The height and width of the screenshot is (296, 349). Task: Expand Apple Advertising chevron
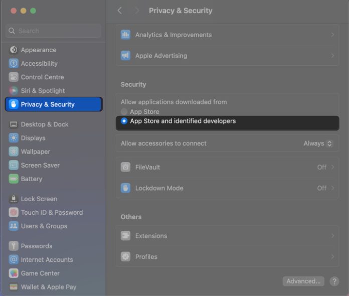[332, 56]
